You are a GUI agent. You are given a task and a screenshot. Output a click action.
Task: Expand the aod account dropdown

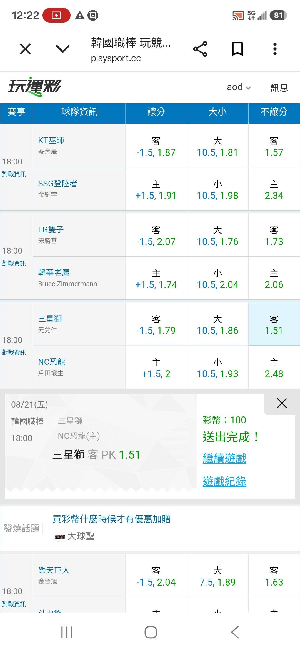click(x=239, y=87)
